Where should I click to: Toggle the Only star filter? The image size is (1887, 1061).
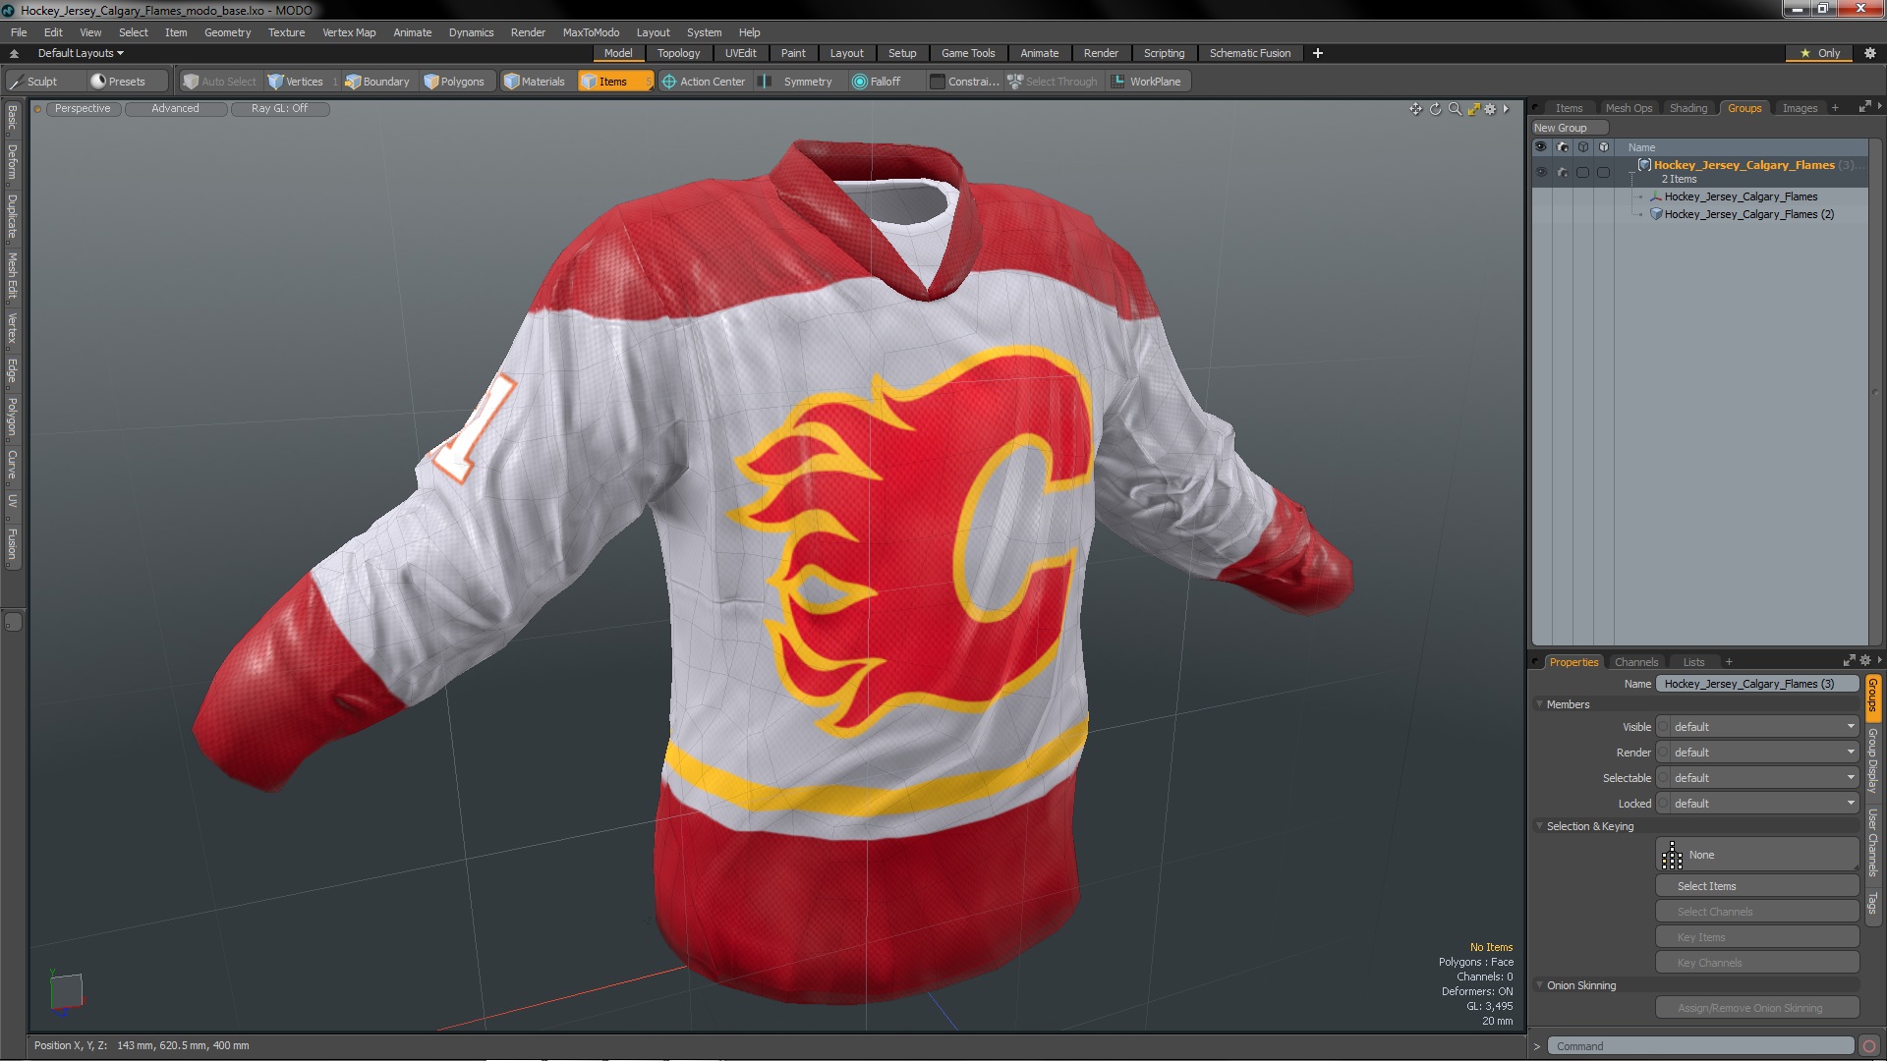pos(1820,53)
